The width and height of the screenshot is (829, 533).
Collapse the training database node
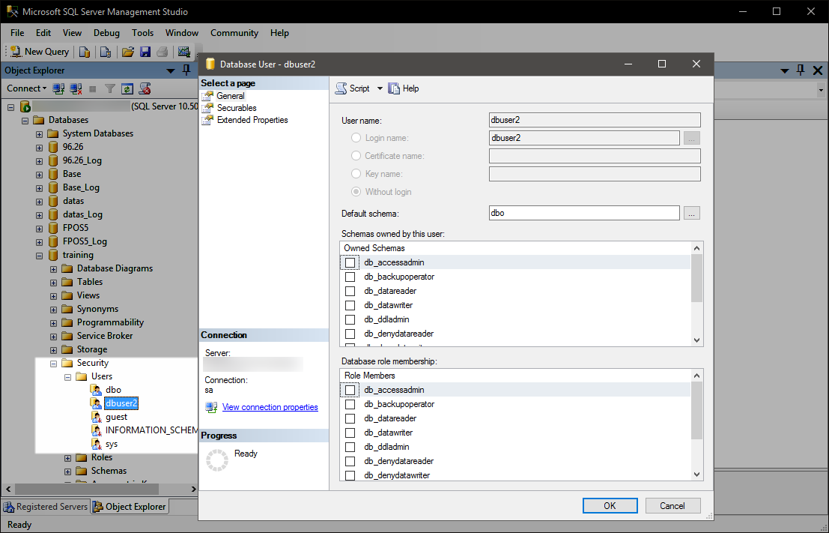tap(39, 256)
